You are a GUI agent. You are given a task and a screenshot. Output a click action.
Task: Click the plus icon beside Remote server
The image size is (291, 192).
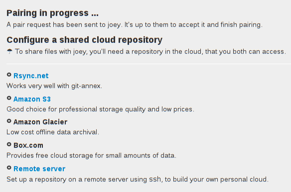9,168
